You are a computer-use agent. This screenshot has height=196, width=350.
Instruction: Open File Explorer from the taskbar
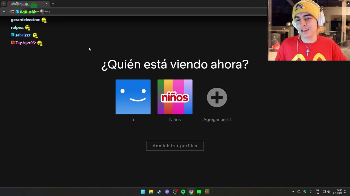[151, 192]
